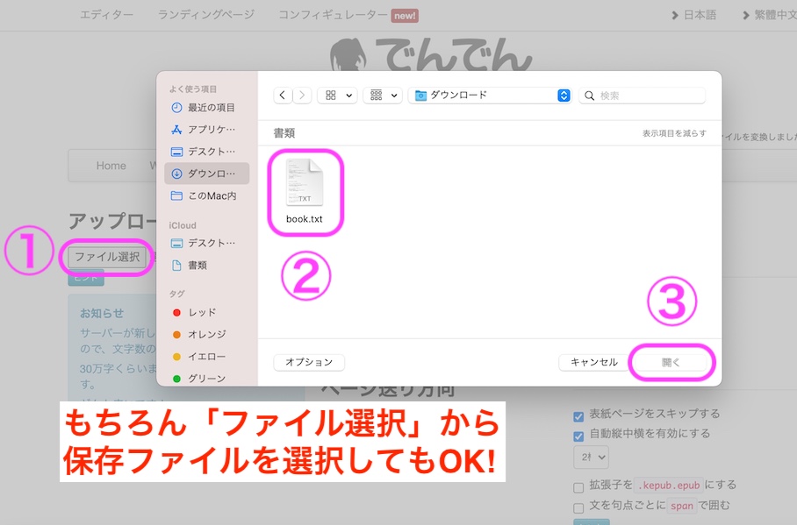Open the grouping options dropdown
Screen dimensions: 797x525
tap(382, 96)
